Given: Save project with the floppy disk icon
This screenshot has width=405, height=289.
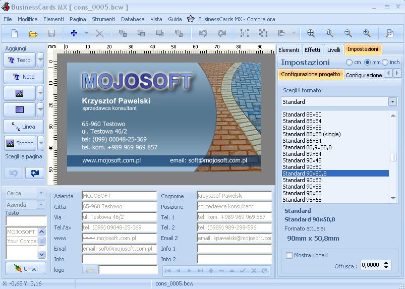Looking at the screenshot, I should click(51, 34).
